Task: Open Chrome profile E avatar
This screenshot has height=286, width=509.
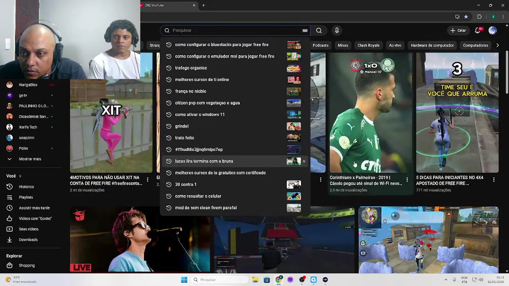Action: click(493, 17)
